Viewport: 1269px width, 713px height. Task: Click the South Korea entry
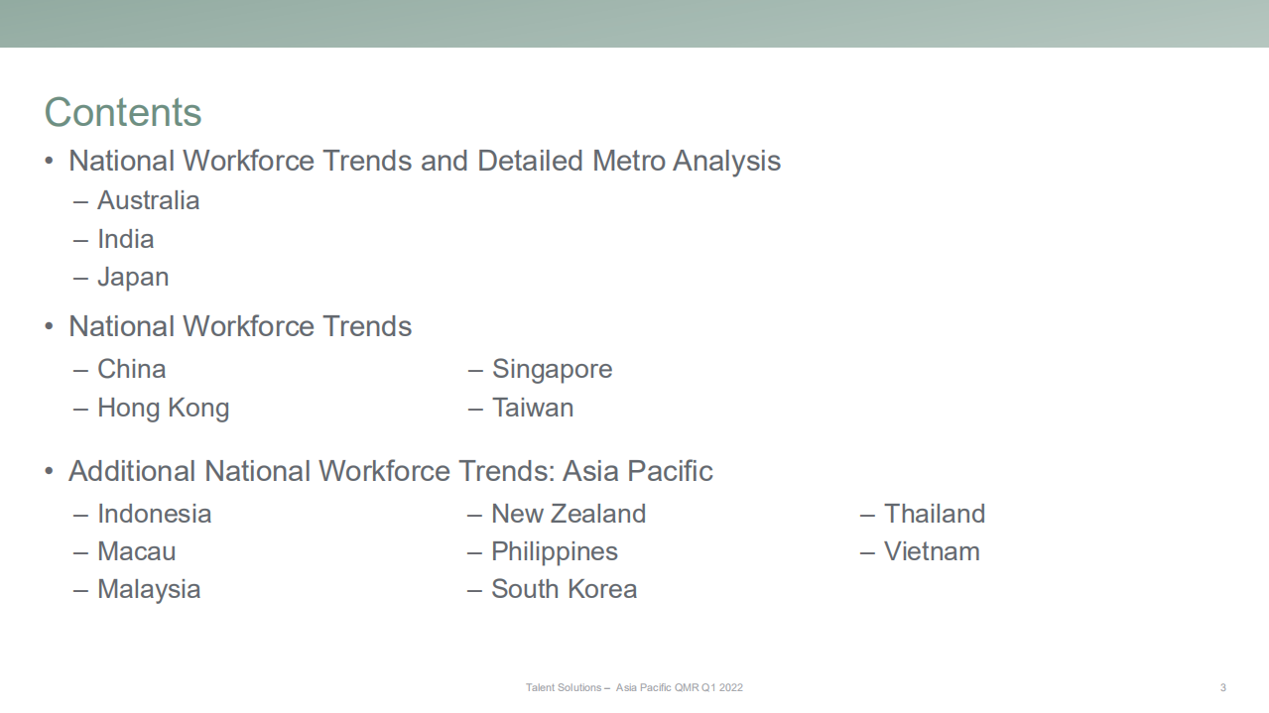(564, 589)
